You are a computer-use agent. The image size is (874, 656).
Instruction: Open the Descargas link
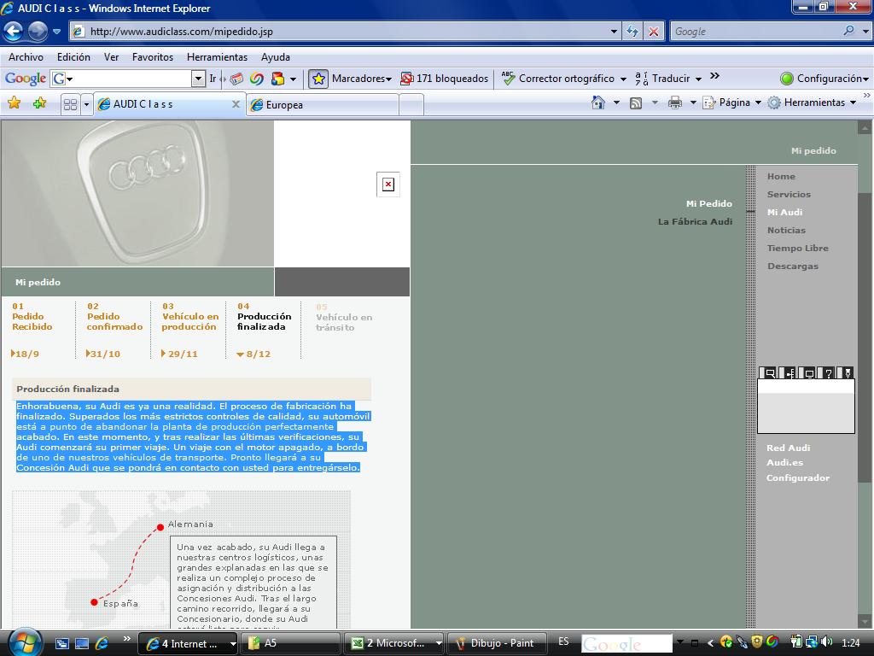(x=793, y=266)
